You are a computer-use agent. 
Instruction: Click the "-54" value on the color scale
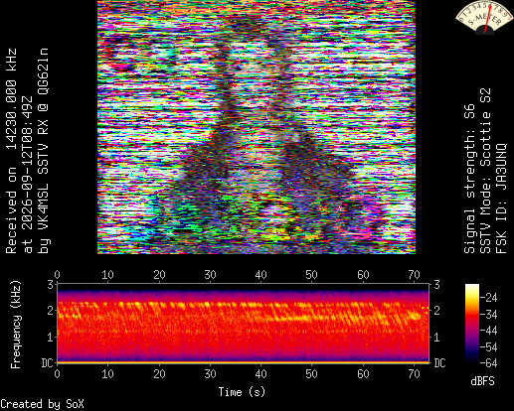coord(489,346)
